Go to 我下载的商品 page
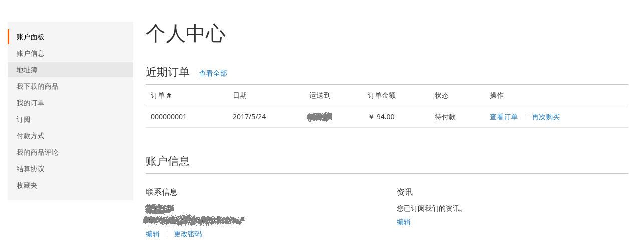639x244 pixels. 70,86
